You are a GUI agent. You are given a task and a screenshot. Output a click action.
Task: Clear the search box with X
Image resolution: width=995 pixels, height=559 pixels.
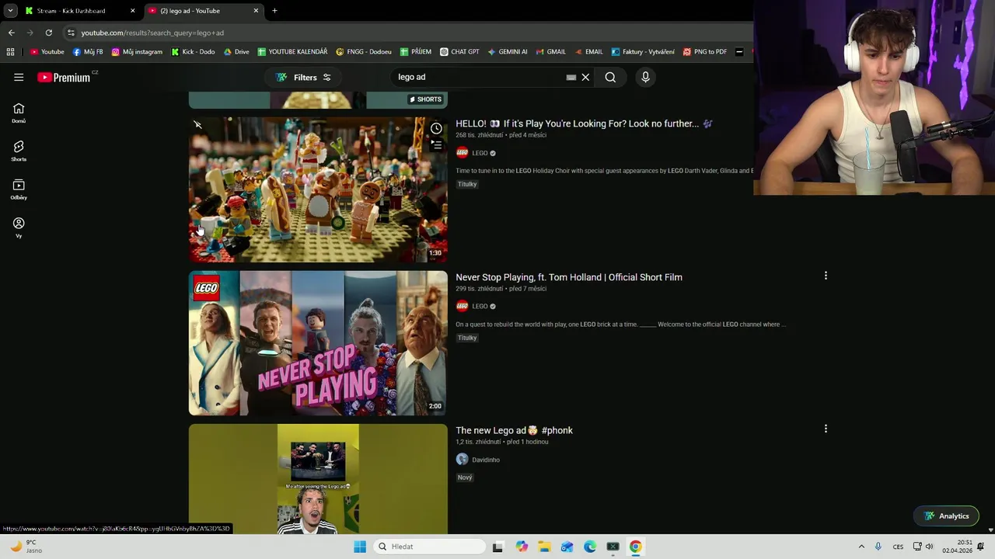pos(585,77)
